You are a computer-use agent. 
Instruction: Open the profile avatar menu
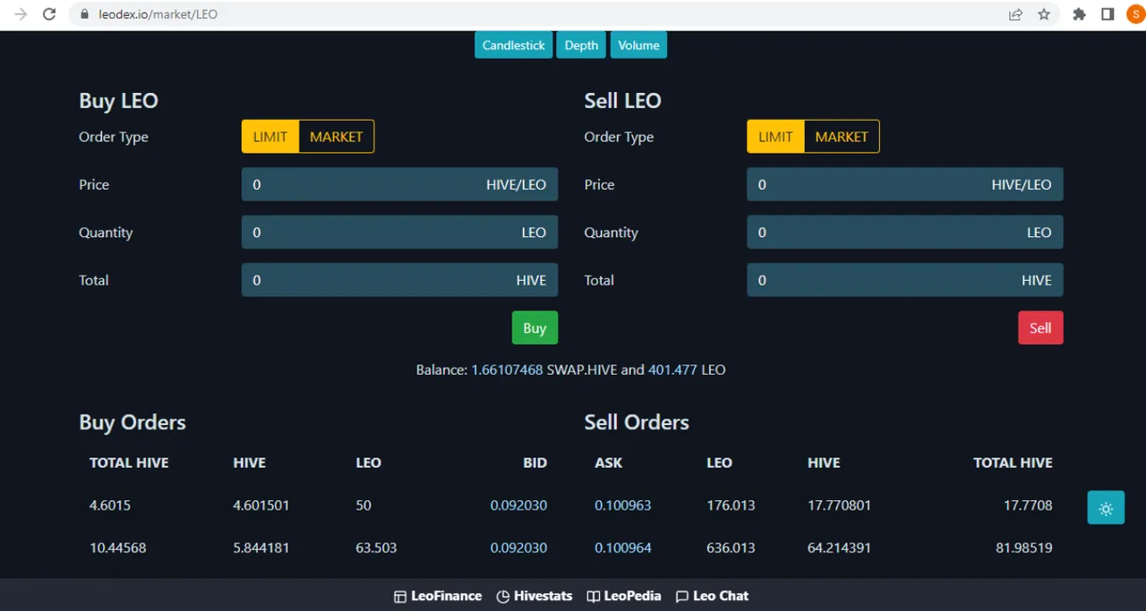coord(1135,14)
